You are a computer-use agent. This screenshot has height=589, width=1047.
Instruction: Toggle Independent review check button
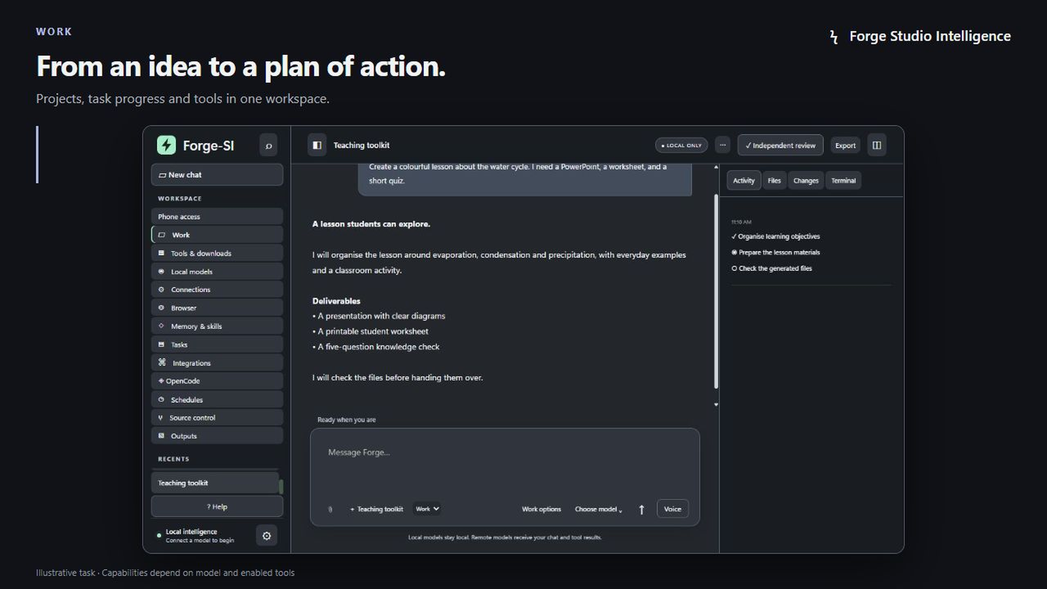click(780, 145)
